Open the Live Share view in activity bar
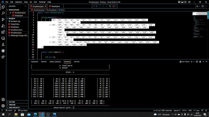The height and width of the screenshot is (117, 209). pos(3,57)
